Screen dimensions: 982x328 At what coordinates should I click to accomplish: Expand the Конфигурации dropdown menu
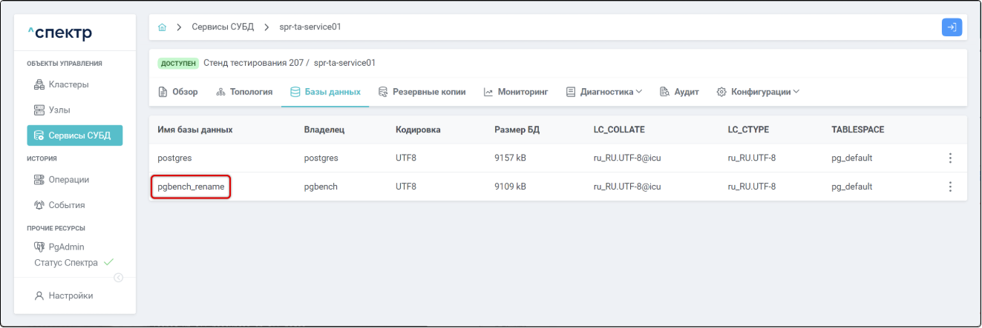758,92
